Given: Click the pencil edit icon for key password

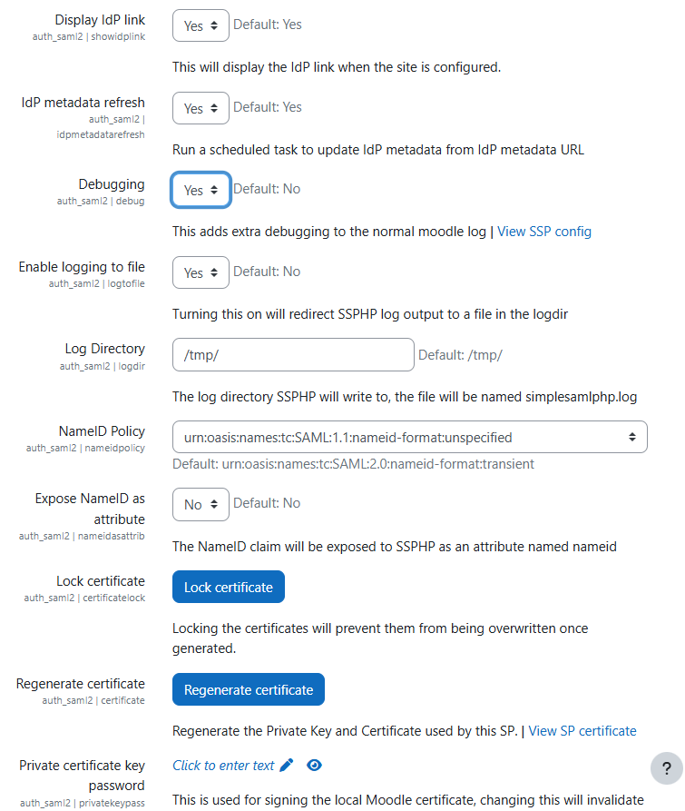Looking at the screenshot, I should 287,766.
